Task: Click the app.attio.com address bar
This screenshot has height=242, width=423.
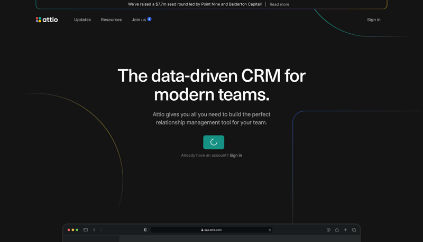Action: tap(212, 230)
